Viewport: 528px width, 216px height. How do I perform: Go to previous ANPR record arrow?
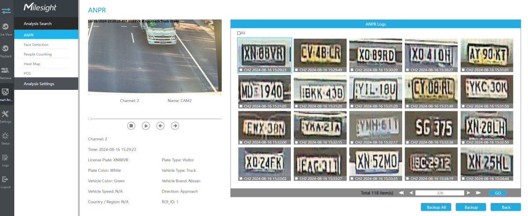pos(160,125)
